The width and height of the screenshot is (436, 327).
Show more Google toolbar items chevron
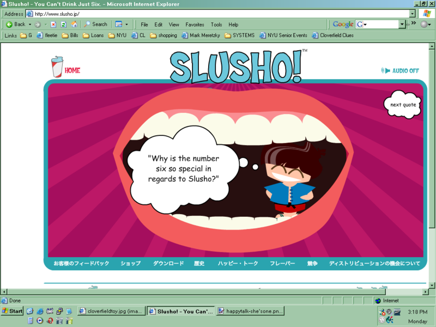414,23
